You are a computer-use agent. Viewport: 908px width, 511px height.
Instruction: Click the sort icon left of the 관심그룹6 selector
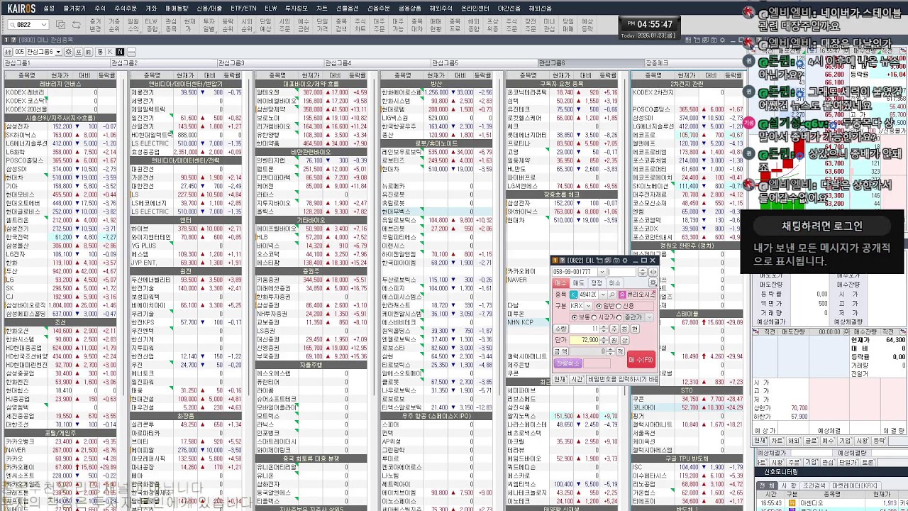[x=8, y=52]
